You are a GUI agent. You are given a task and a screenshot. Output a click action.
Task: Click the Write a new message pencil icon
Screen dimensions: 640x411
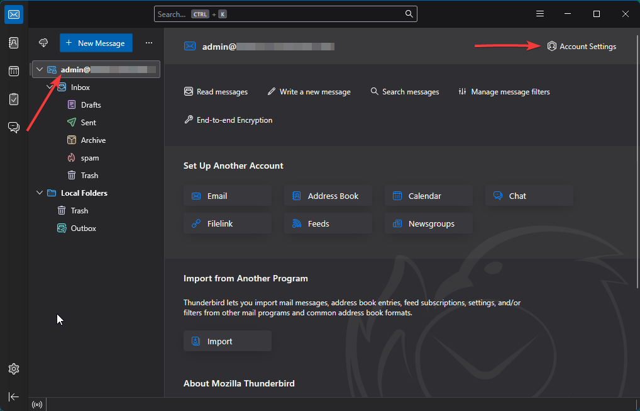[272, 91]
